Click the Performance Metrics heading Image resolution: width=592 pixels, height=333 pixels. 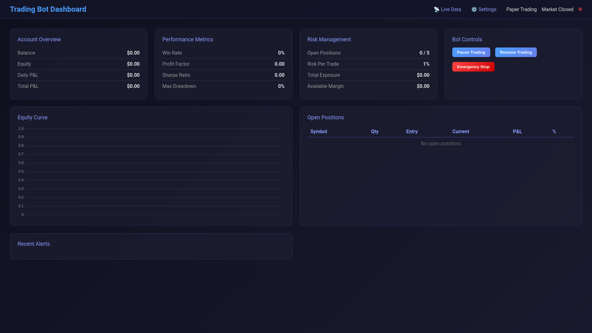(x=187, y=39)
